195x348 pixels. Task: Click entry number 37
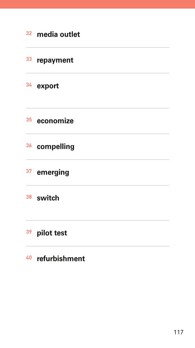point(29,171)
